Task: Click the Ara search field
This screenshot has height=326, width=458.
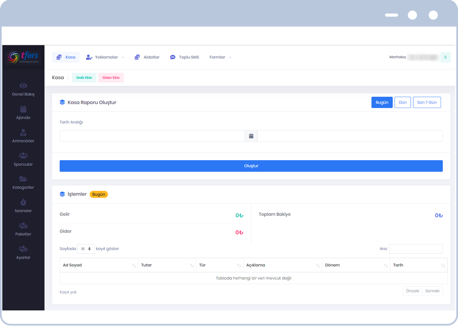Action: click(416, 249)
